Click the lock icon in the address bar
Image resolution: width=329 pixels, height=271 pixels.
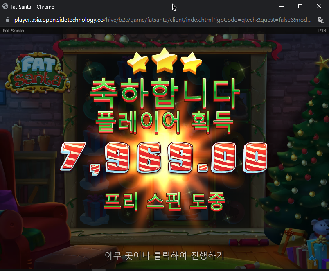(8, 20)
